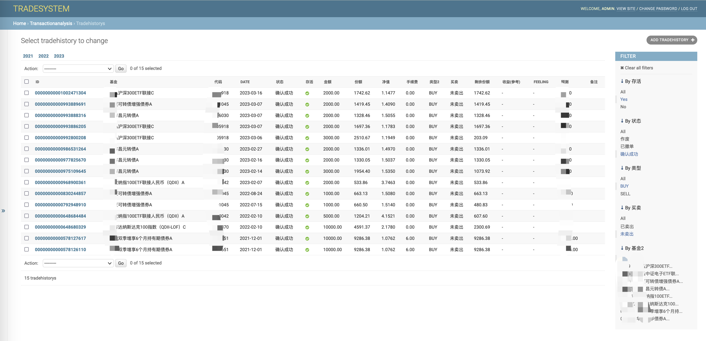Click the green active check icon for row 00000000001002471304
The height and width of the screenshot is (341, 706).
tap(307, 93)
